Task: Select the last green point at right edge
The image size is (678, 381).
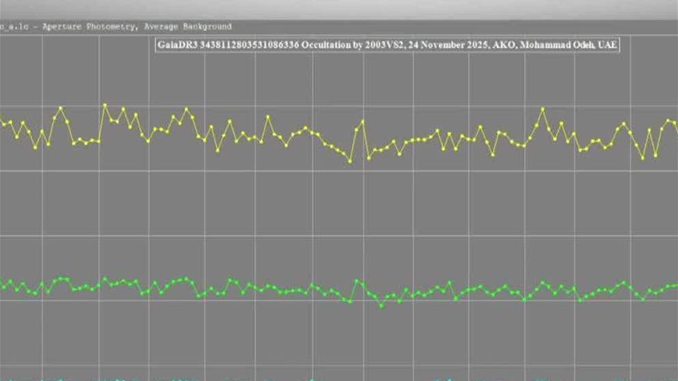Action: [675, 285]
